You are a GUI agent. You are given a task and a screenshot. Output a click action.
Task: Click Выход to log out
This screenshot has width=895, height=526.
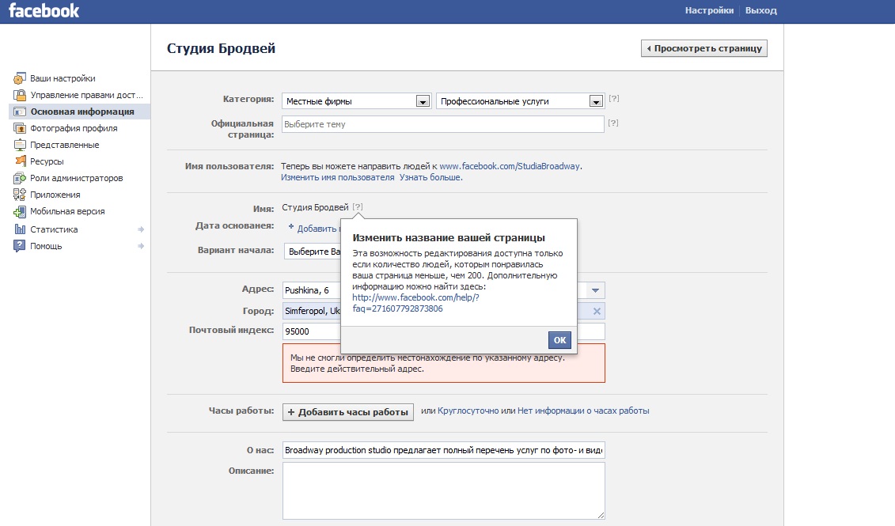click(x=760, y=10)
